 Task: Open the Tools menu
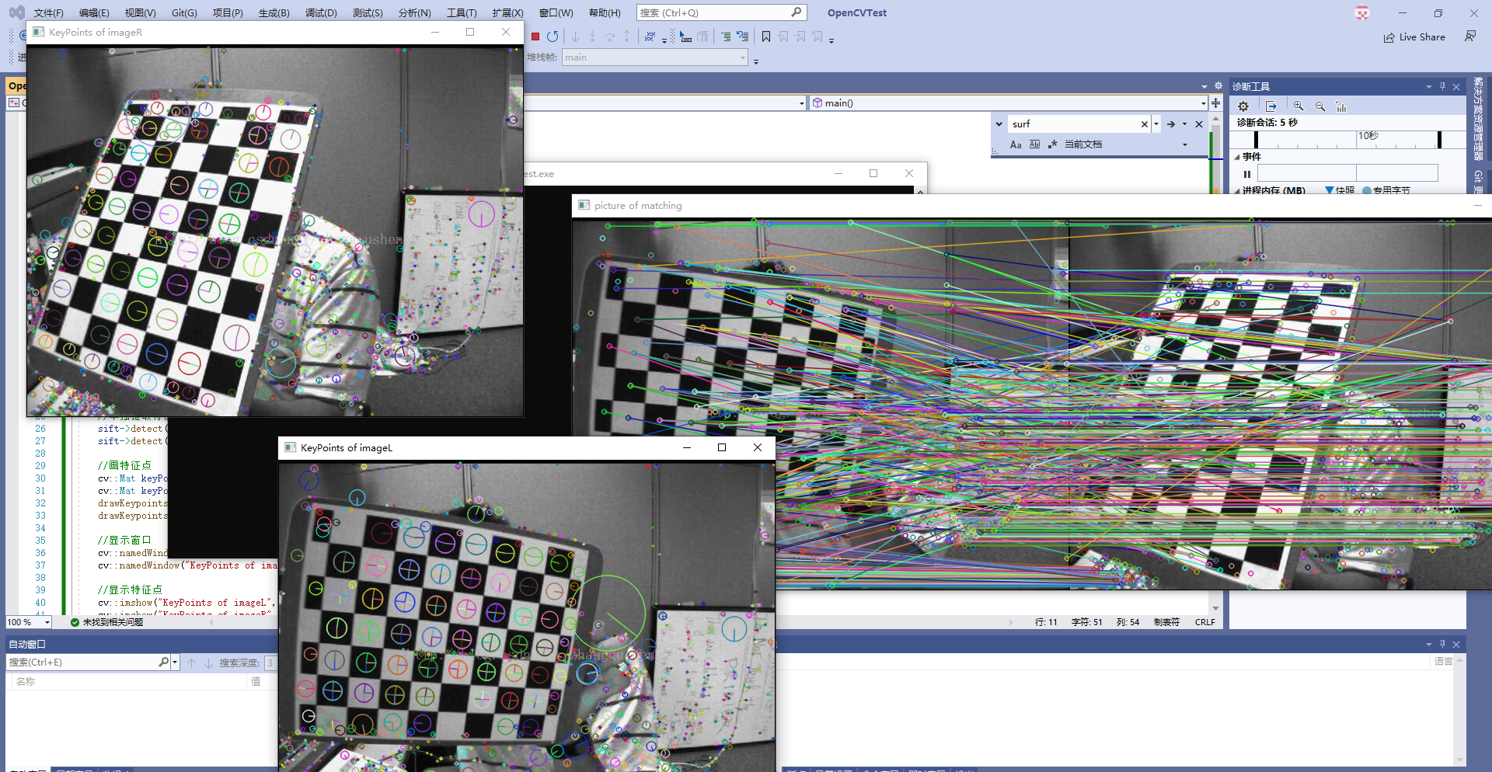[x=462, y=13]
